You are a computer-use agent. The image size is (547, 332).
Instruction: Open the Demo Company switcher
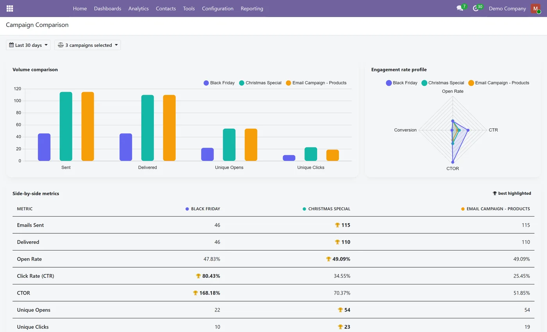point(507,8)
